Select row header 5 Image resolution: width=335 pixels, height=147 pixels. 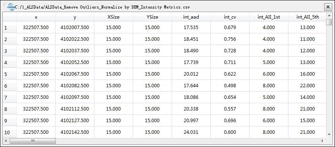click(x=10, y=74)
